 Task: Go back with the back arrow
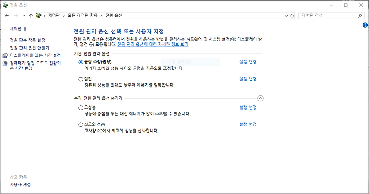[7, 16]
